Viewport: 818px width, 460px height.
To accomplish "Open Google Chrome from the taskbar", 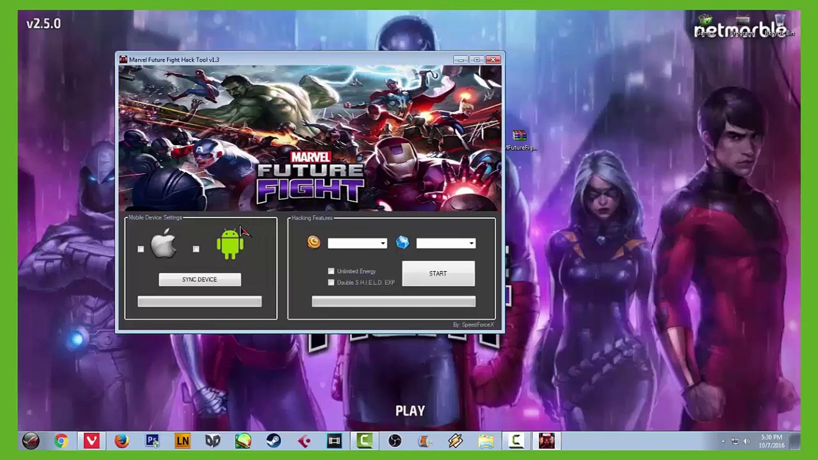I will coord(61,441).
